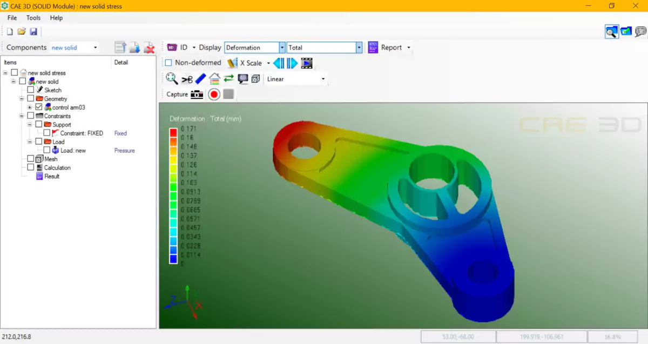Screen dimensions: 648x344
Task: Click the scissors cutting plane tool
Action: (x=187, y=78)
